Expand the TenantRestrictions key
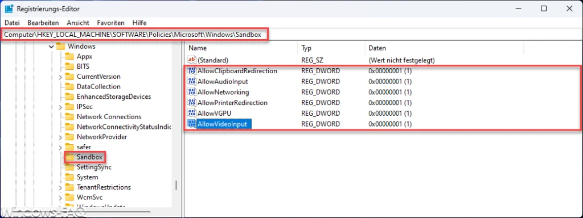Screen dimensions: 583x218 point(60,187)
